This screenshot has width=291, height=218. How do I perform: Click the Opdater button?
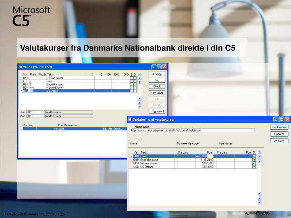(x=279, y=134)
